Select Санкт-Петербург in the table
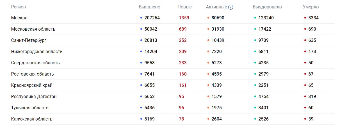The height and width of the screenshot is (125, 338). coord(29,40)
